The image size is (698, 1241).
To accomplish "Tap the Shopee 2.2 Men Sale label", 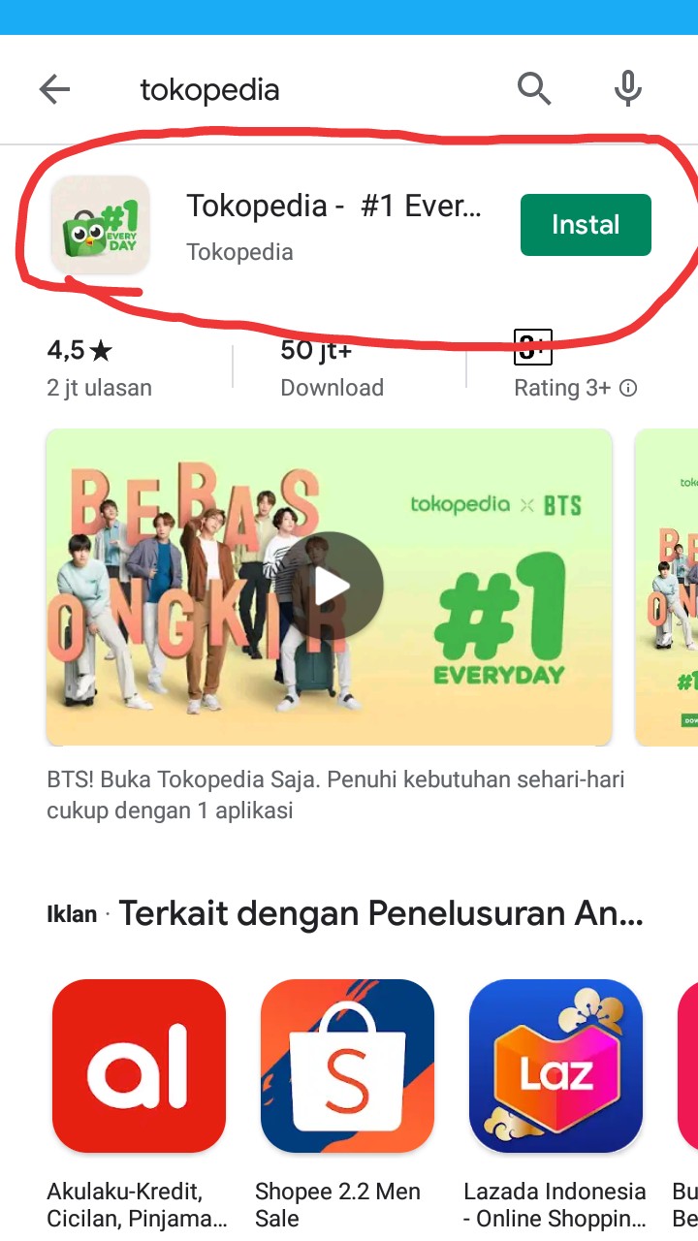I will coord(338,1204).
